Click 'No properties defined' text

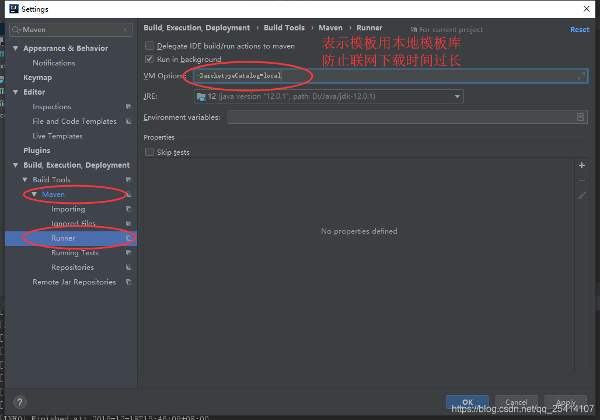(359, 231)
